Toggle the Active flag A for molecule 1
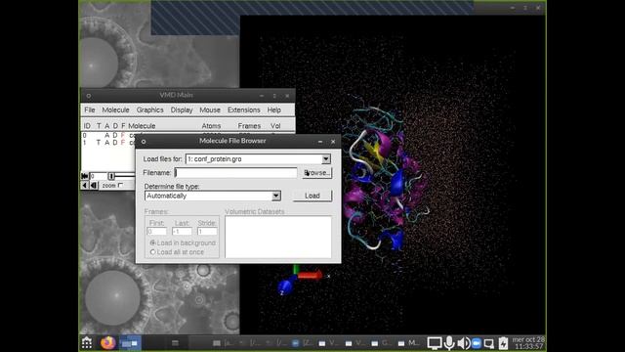The height and width of the screenshot is (352, 625). point(106,143)
